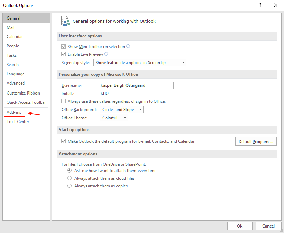Select the General category
The height and width of the screenshot is (233, 284).
point(26,18)
